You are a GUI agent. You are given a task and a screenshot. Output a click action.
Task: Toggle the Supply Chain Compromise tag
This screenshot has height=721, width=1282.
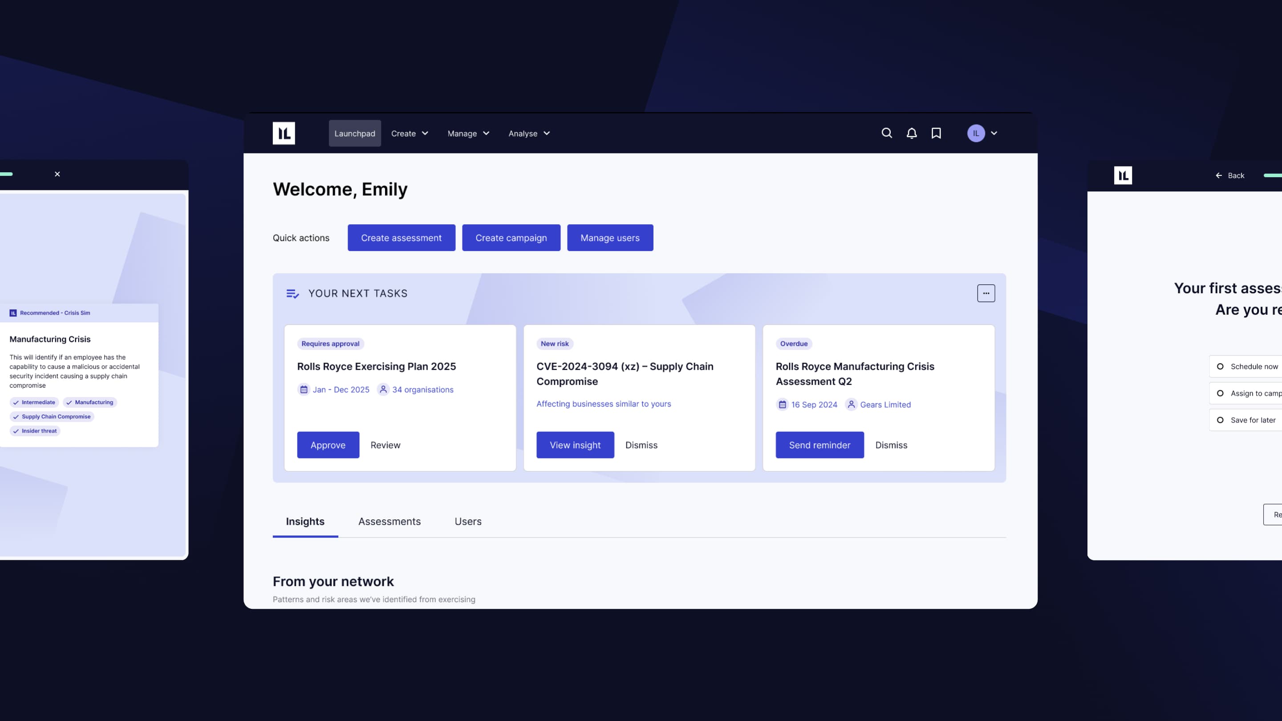click(x=52, y=417)
